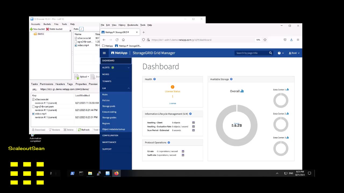Viewport: 344px width, 193px height.
Task: Open chart for Scan Period - Estimated
Action: (193, 130)
